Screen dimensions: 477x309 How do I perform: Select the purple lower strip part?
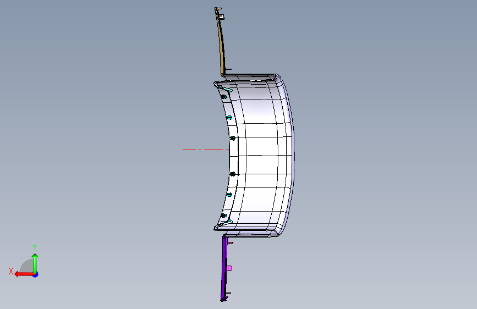pyautogui.click(x=224, y=268)
